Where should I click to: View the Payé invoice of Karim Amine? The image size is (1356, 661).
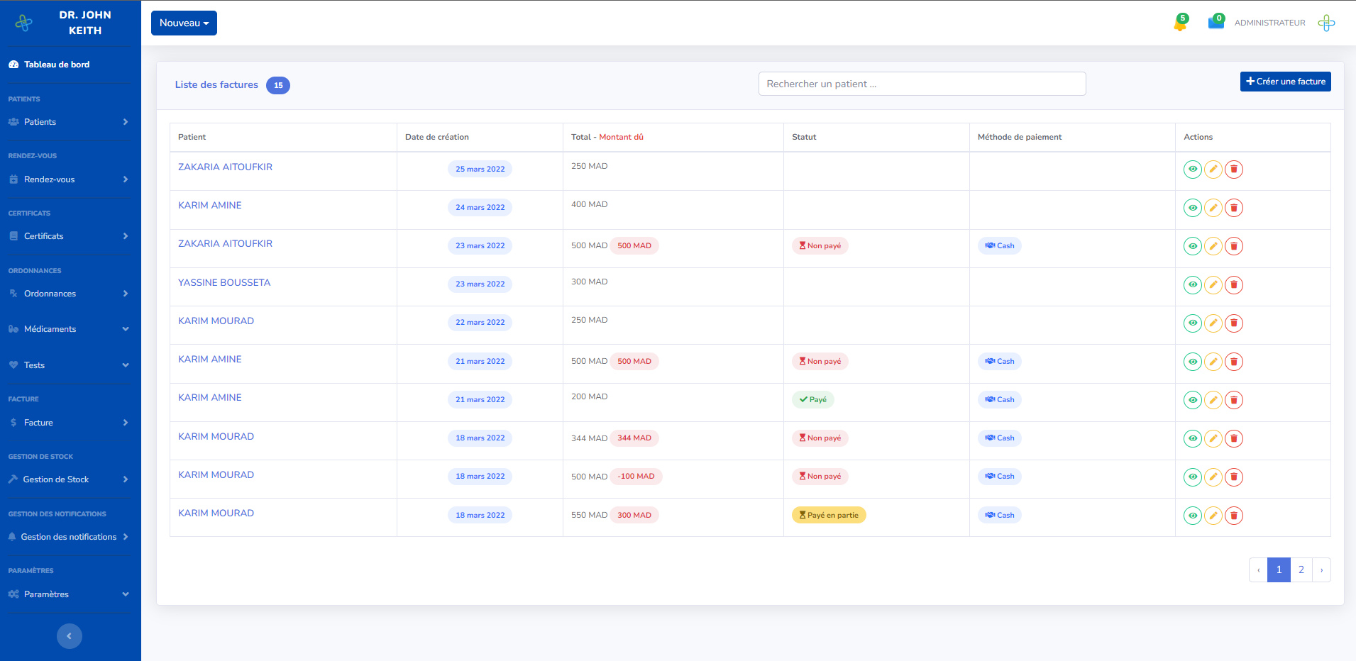pos(1193,400)
